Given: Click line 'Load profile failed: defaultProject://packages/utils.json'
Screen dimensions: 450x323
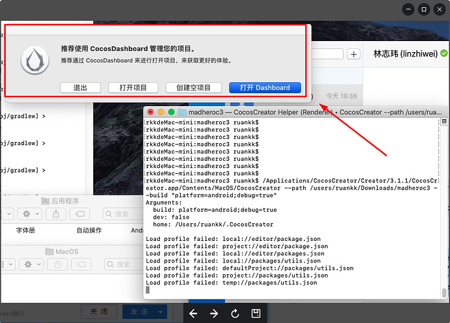Looking at the screenshot, I should (250, 268).
